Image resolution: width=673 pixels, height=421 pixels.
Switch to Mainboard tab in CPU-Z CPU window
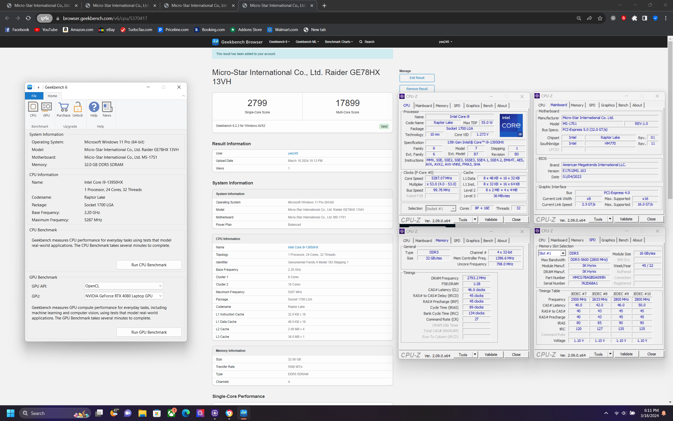click(423, 106)
